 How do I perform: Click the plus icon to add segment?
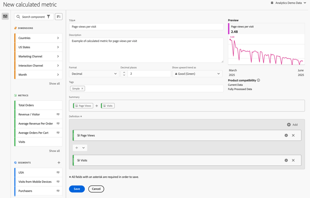(59, 163)
